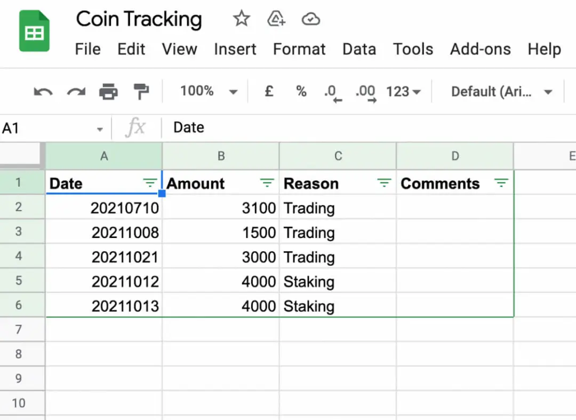Screen dimensions: 576x420
Task: Open the Amount column filter
Action: [x=267, y=183]
